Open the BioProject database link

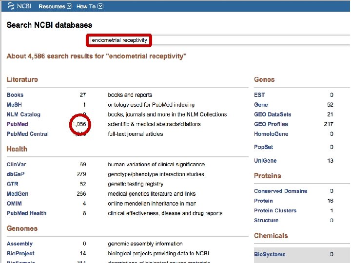click(x=20, y=253)
